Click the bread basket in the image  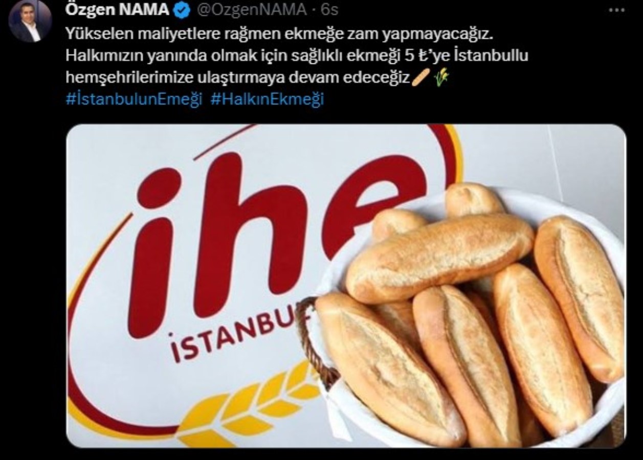click(465, 317)
